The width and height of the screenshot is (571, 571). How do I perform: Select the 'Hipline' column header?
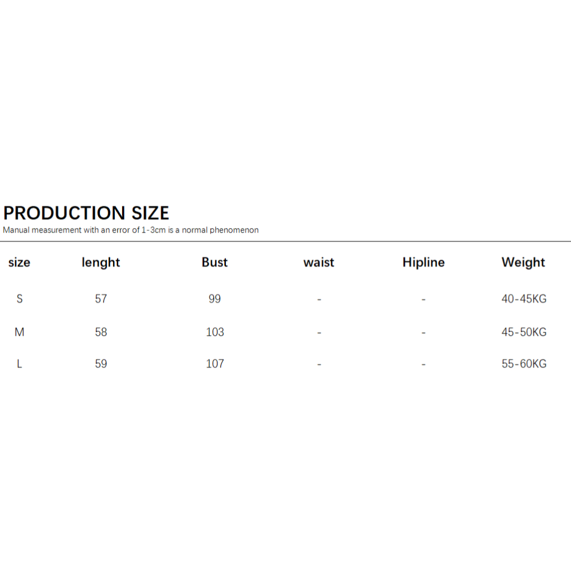[424, 262]
